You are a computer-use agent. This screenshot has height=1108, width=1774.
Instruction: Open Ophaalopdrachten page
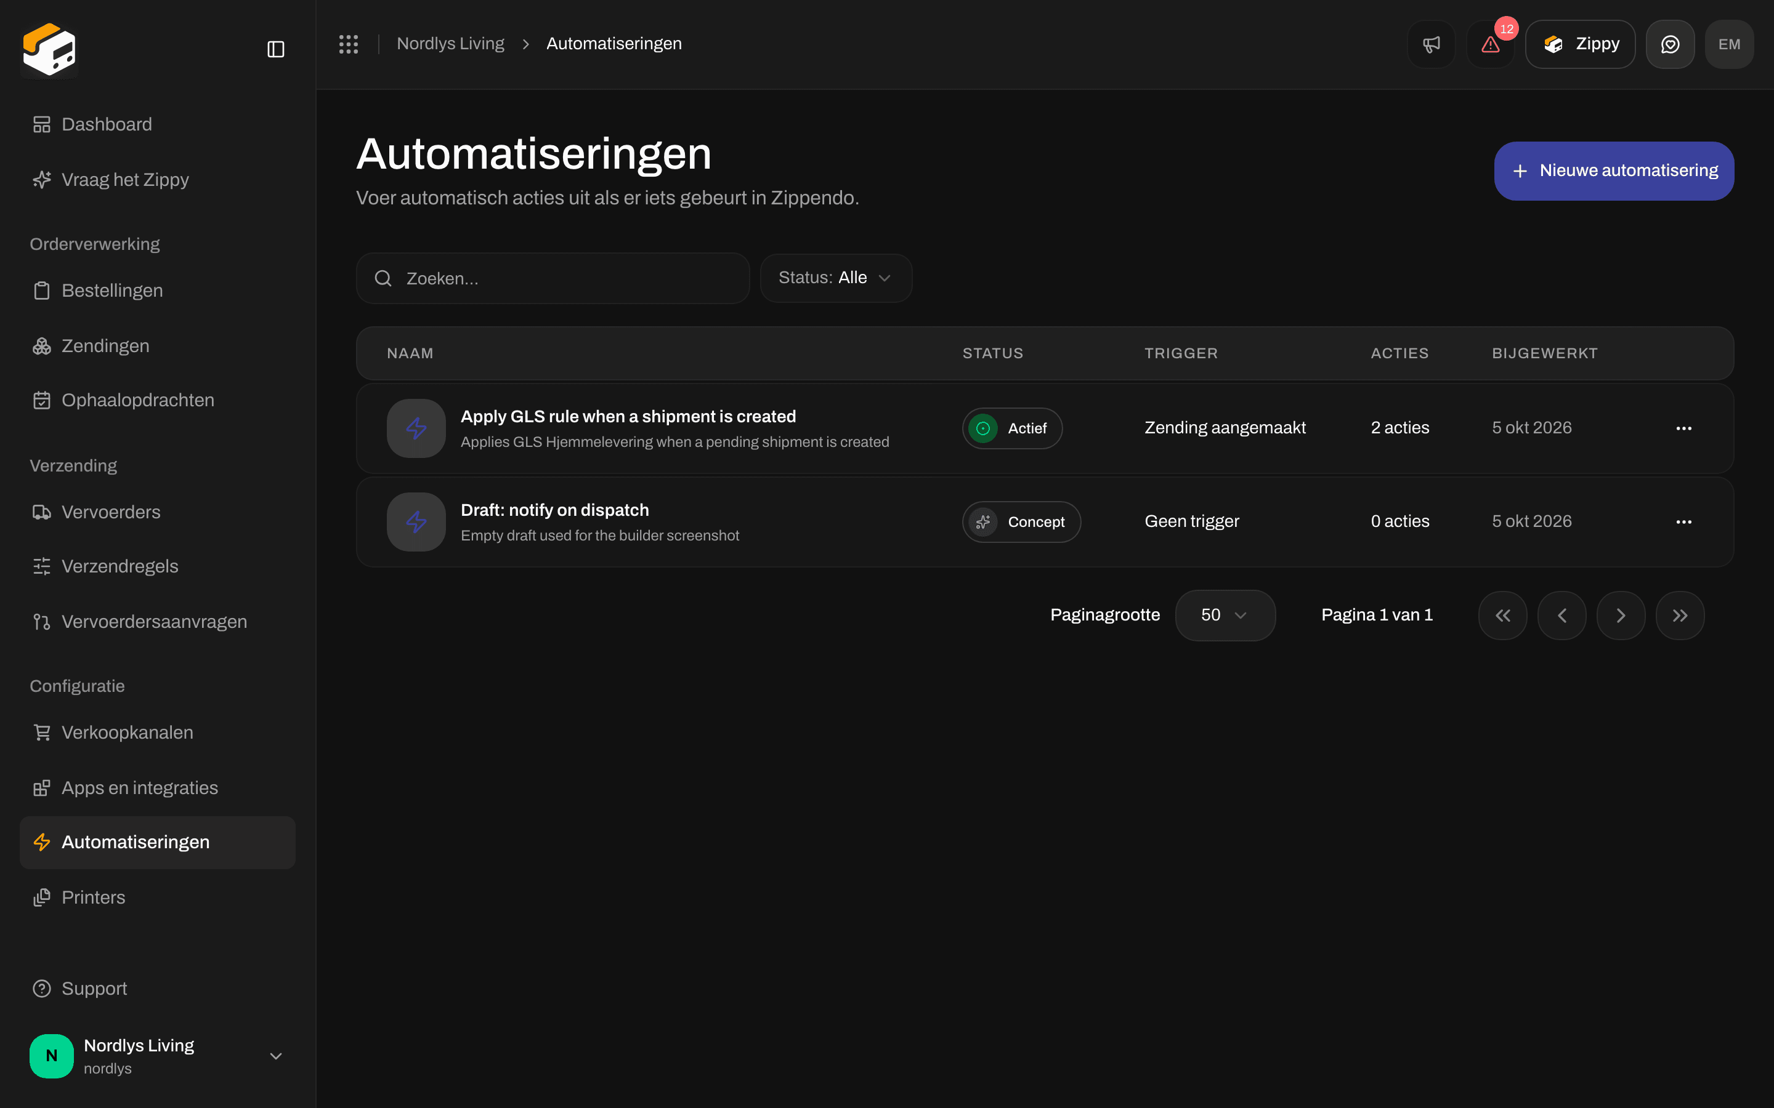click(158, 400)
